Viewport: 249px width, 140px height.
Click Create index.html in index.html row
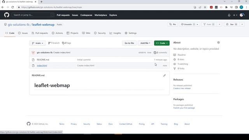coord(86,66)
